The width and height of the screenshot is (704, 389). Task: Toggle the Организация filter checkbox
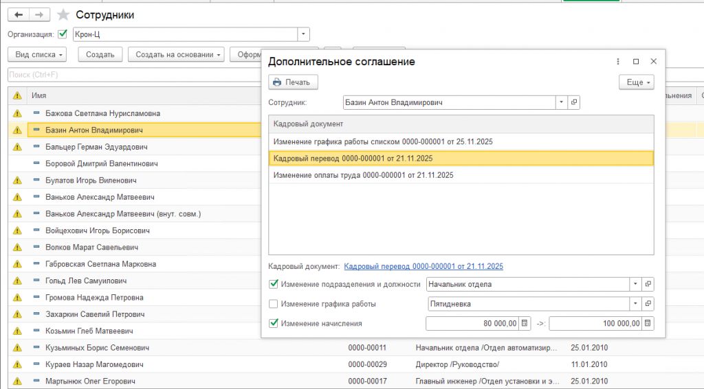pos(63,34)
